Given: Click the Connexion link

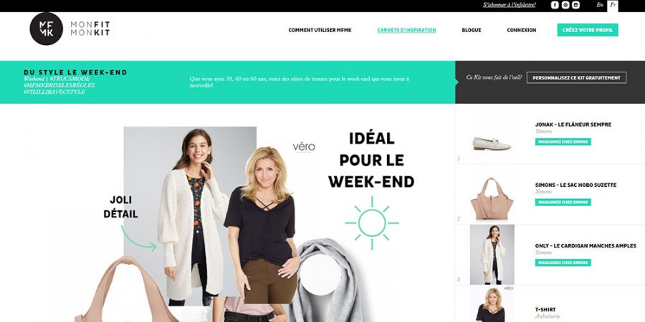Looking at the screenshot, I should (x=521, y=30).
